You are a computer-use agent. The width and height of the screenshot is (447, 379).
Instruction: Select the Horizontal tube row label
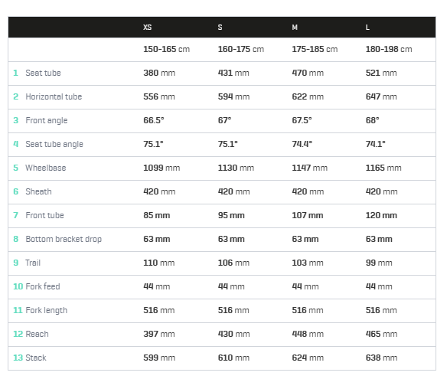point(54,96)
